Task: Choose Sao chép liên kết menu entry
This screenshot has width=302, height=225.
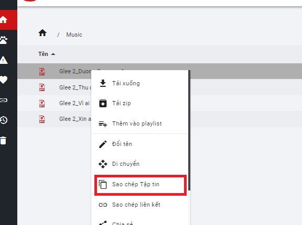Action: tap(139, 205)
